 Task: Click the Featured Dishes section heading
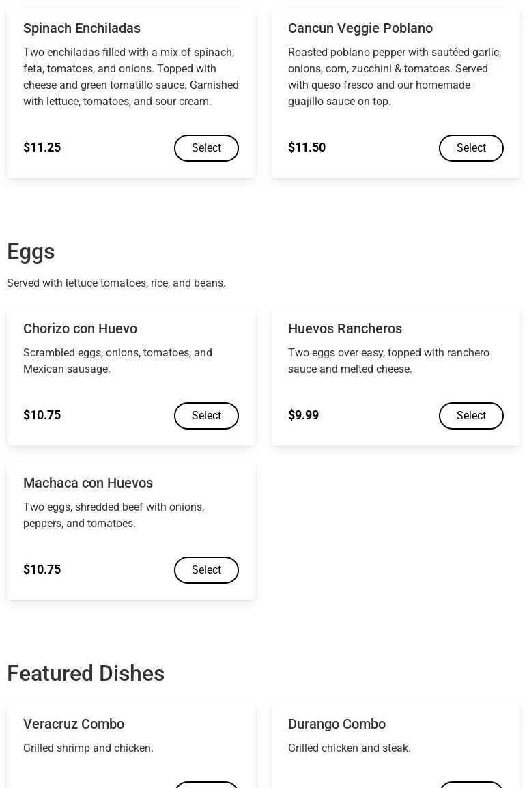pyautogui.click(x=85, y=674)
